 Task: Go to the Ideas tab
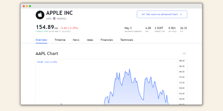[x=90, y=40]
